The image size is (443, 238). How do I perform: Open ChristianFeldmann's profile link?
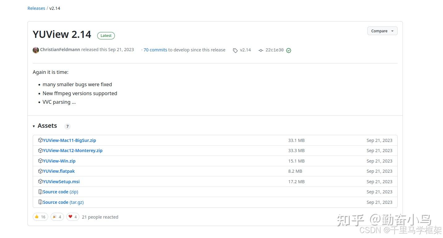[60, 50]
